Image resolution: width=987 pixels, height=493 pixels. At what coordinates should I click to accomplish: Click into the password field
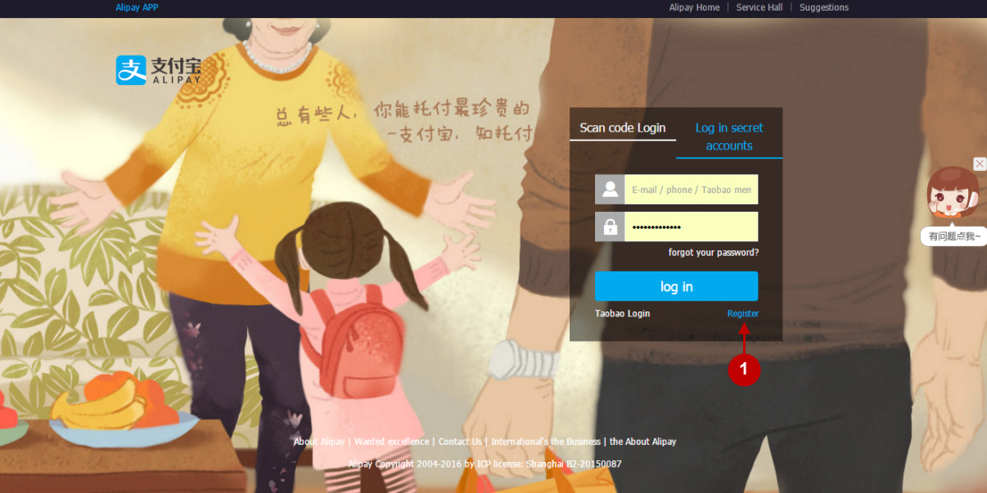(x=691, y=227)
